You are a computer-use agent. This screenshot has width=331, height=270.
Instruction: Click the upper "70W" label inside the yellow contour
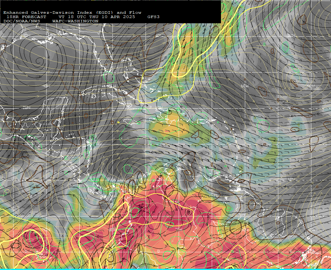(x=179, y=86)
